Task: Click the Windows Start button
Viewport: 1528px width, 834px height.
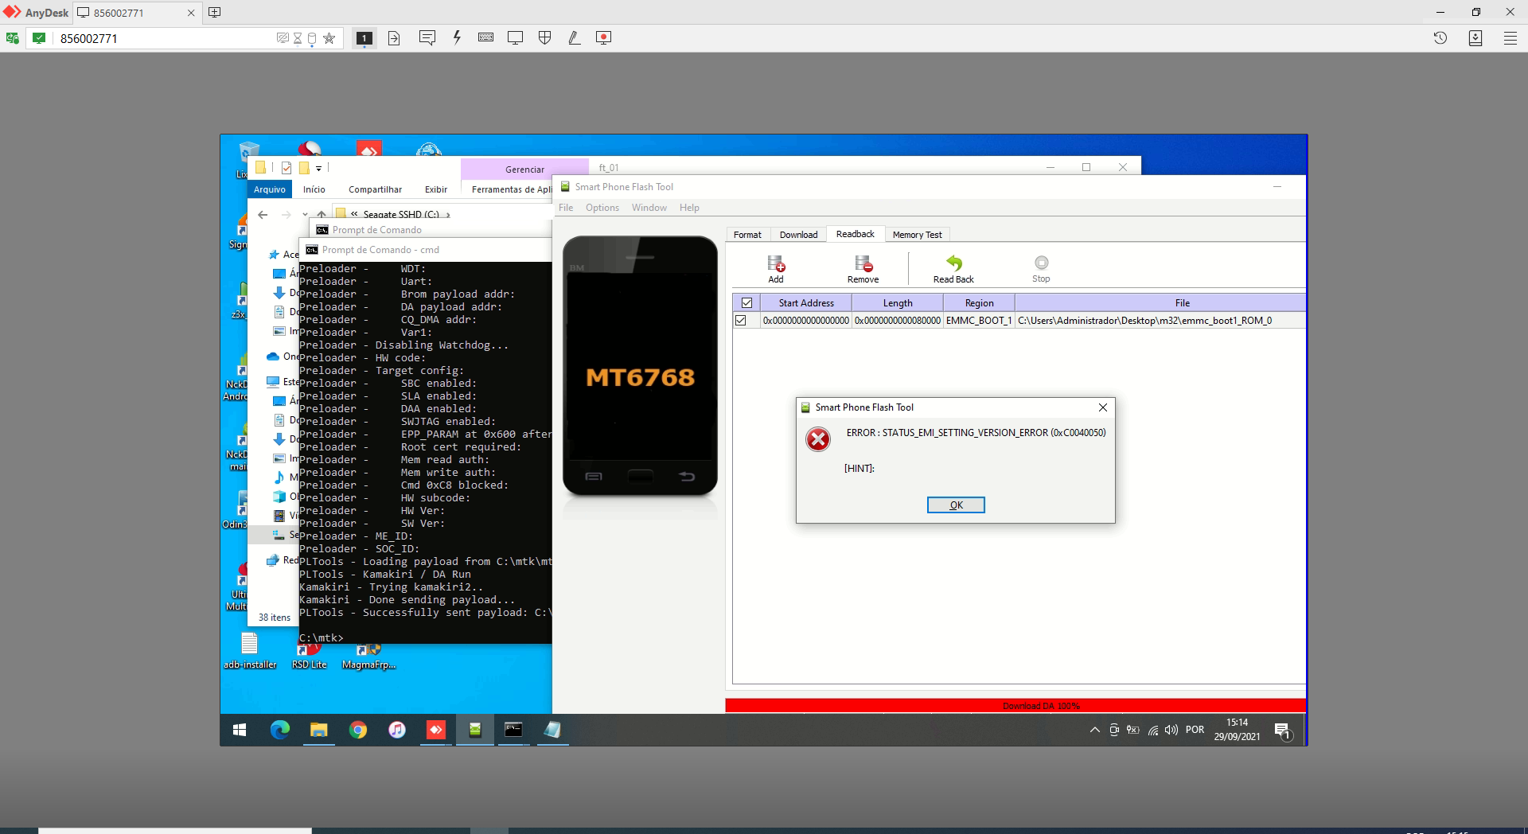Action: coord(239,730)
